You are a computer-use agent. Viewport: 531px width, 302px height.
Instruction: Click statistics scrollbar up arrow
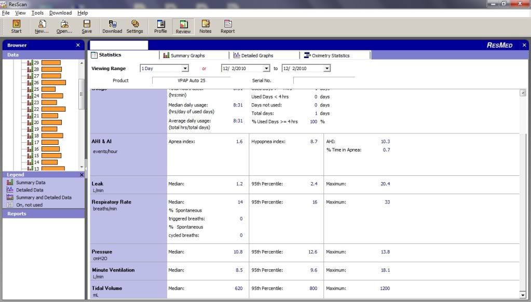point(523,93)
